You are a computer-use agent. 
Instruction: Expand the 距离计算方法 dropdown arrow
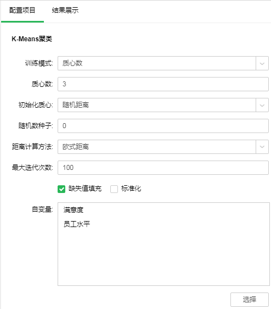262,147
